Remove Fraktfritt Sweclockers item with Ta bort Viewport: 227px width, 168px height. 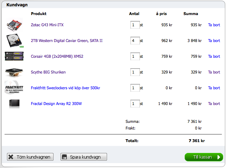point(214,88)
